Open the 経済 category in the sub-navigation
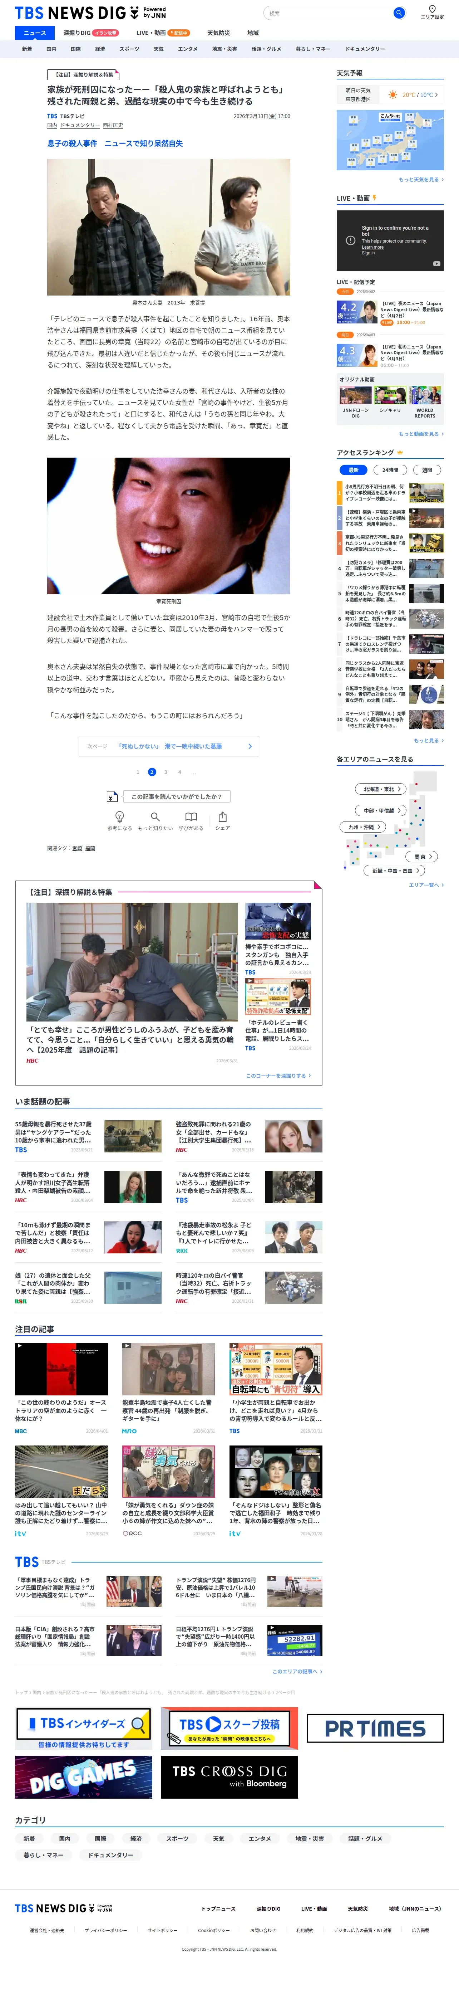Viewport: 459px width, 1999px height. pyautogui.click(x=100, y=49)
